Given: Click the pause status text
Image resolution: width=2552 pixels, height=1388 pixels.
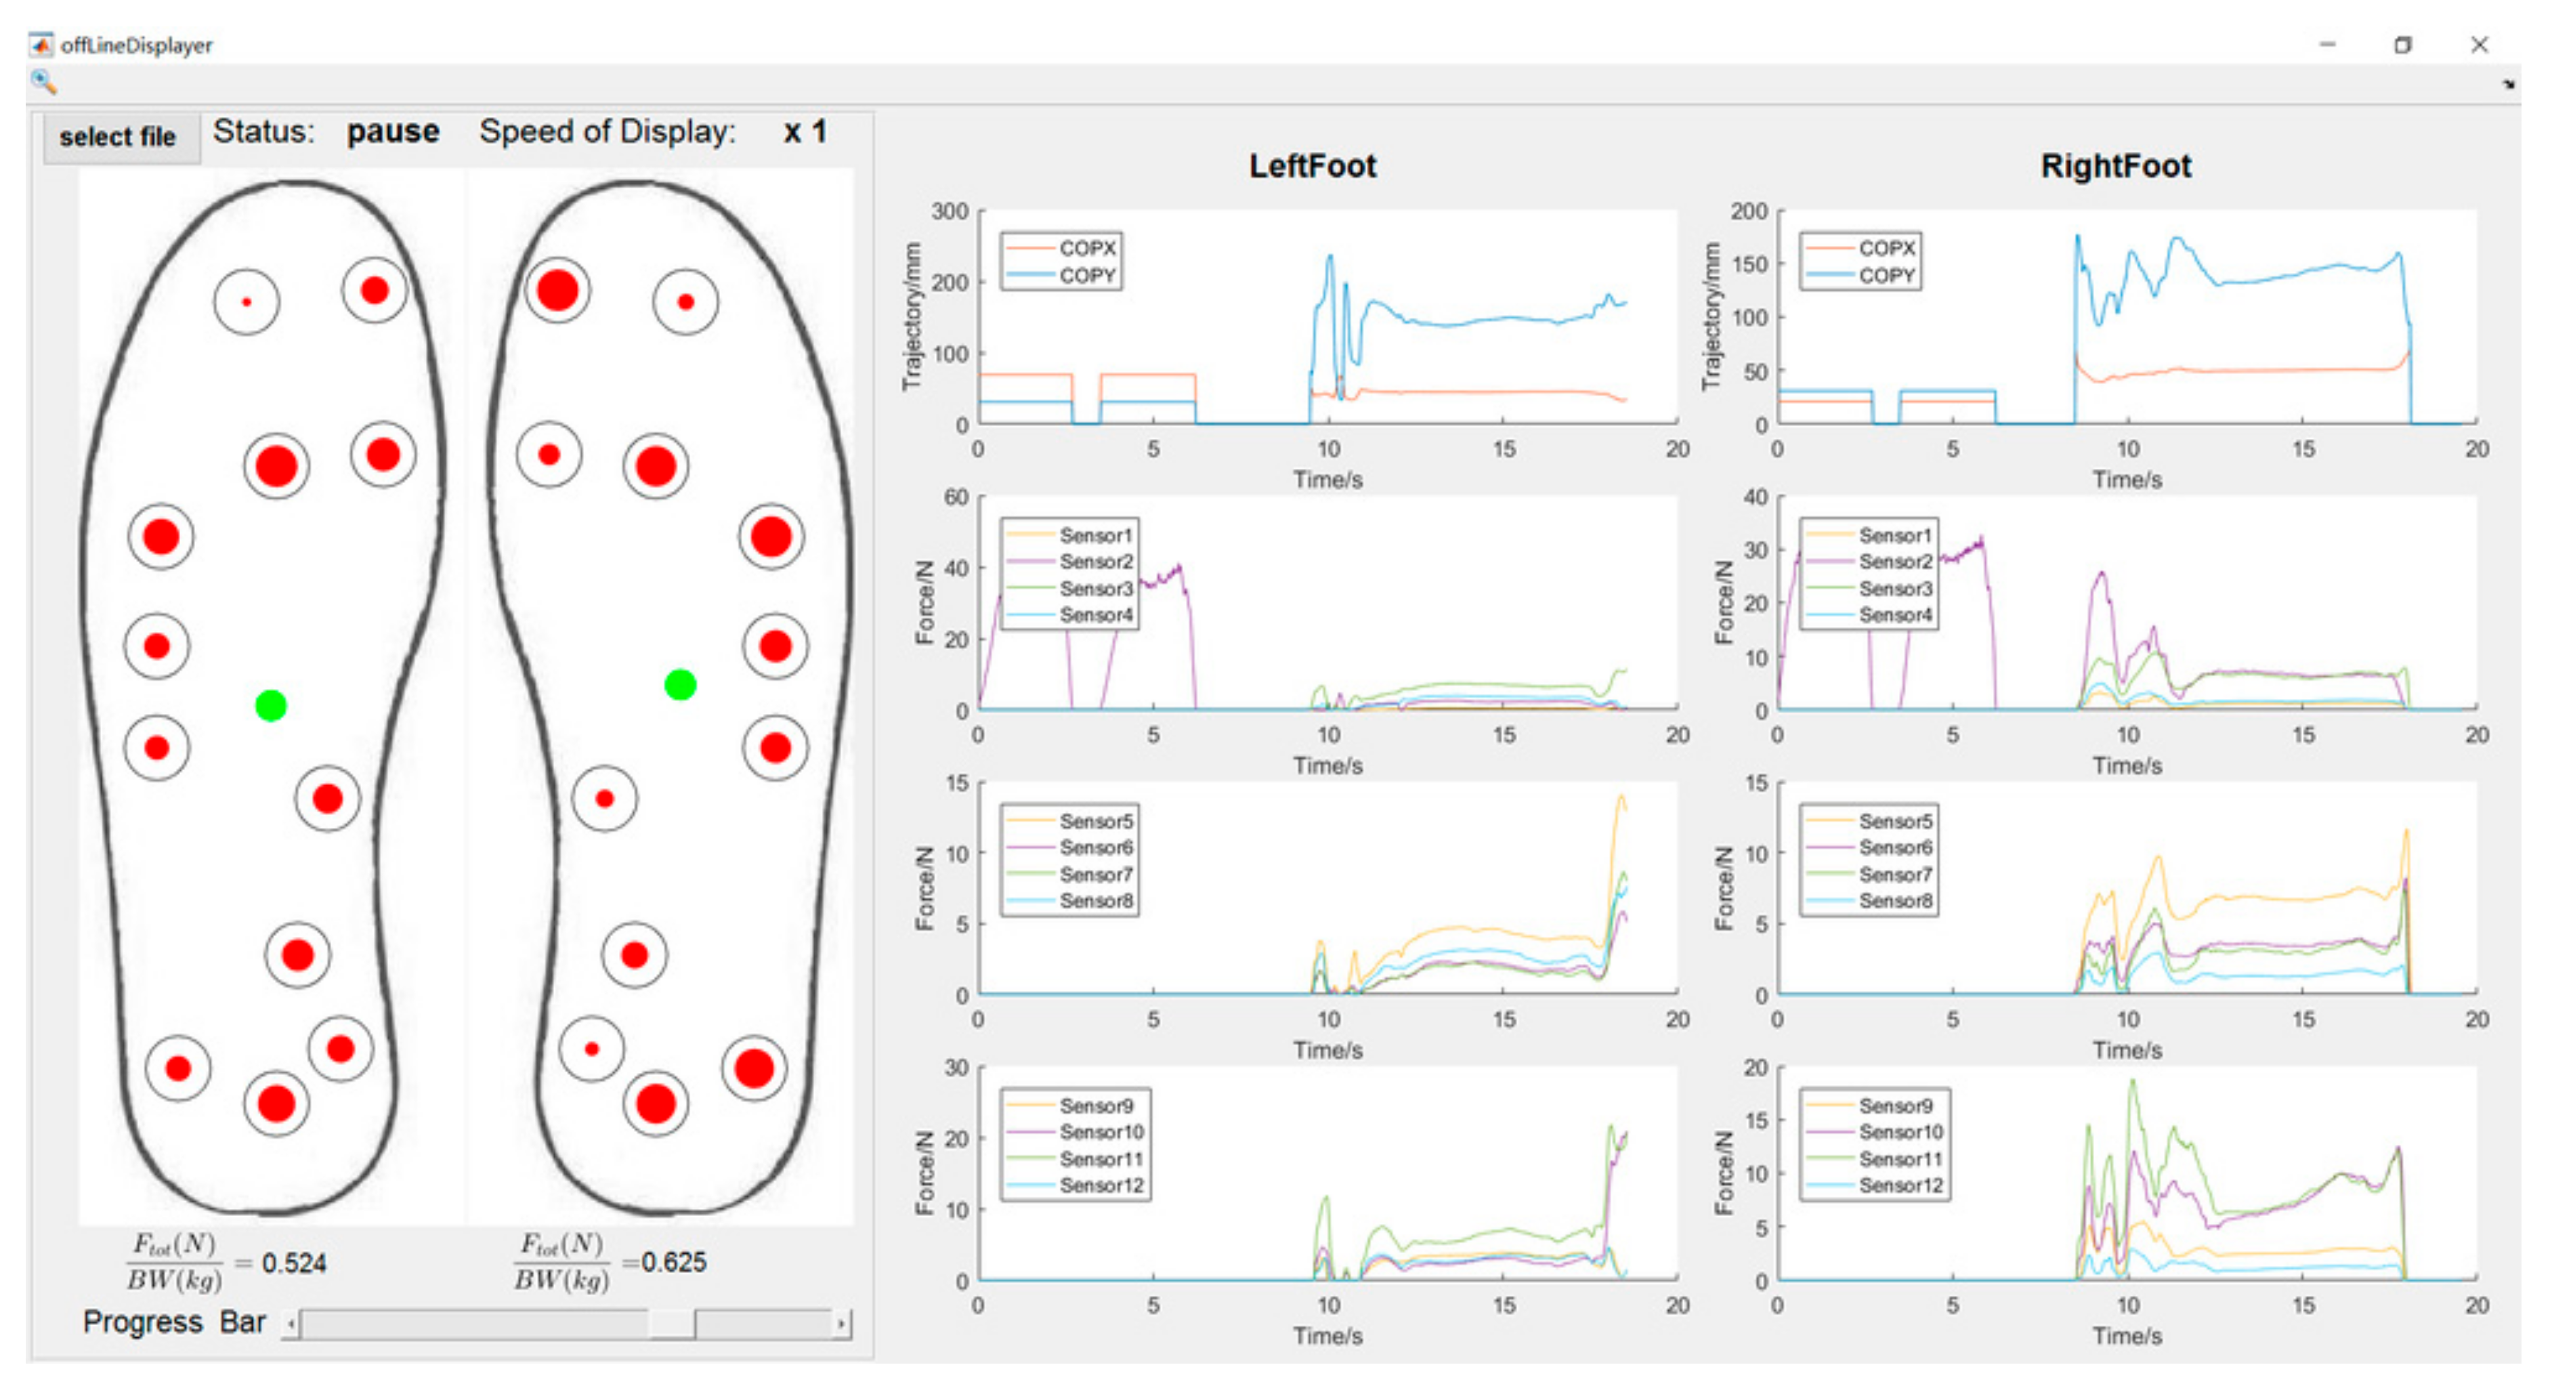Looking at the screenshot, I should [x=392, y=132].
